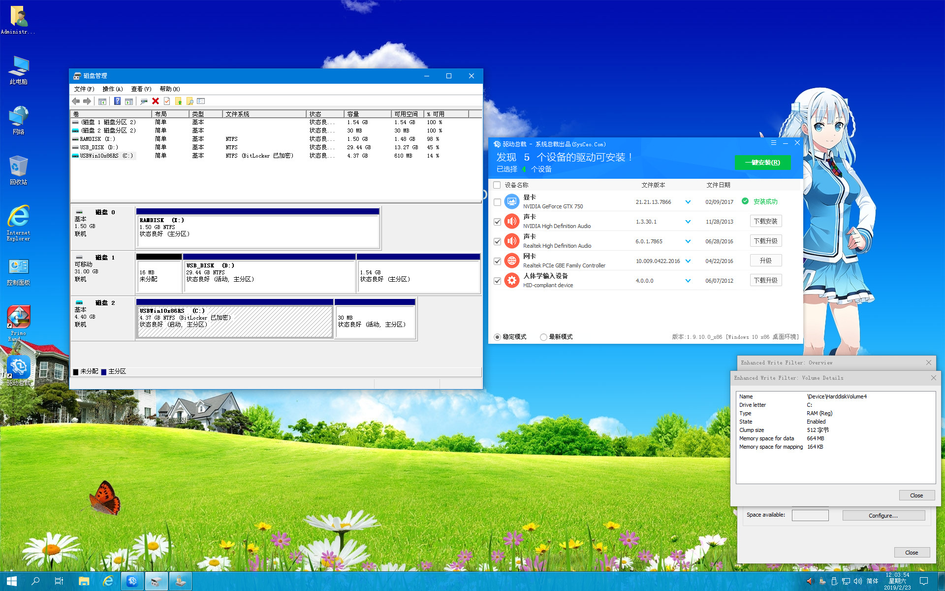Select the 16 MB 未分配 partition block
This screenshot has width=945, height=591.
tap(159, 273)
